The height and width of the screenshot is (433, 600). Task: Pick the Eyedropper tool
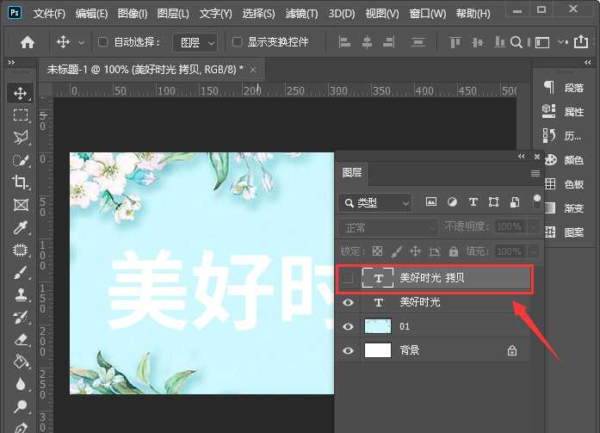(x=21, y=227)
